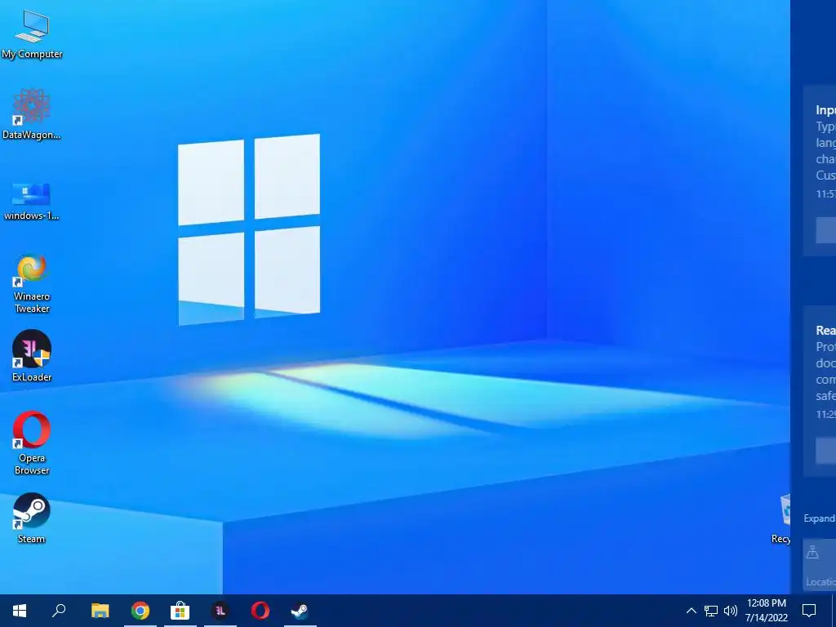Select the ExLoader desktop shortcut

pyautogui.click(x=32, y=356)
